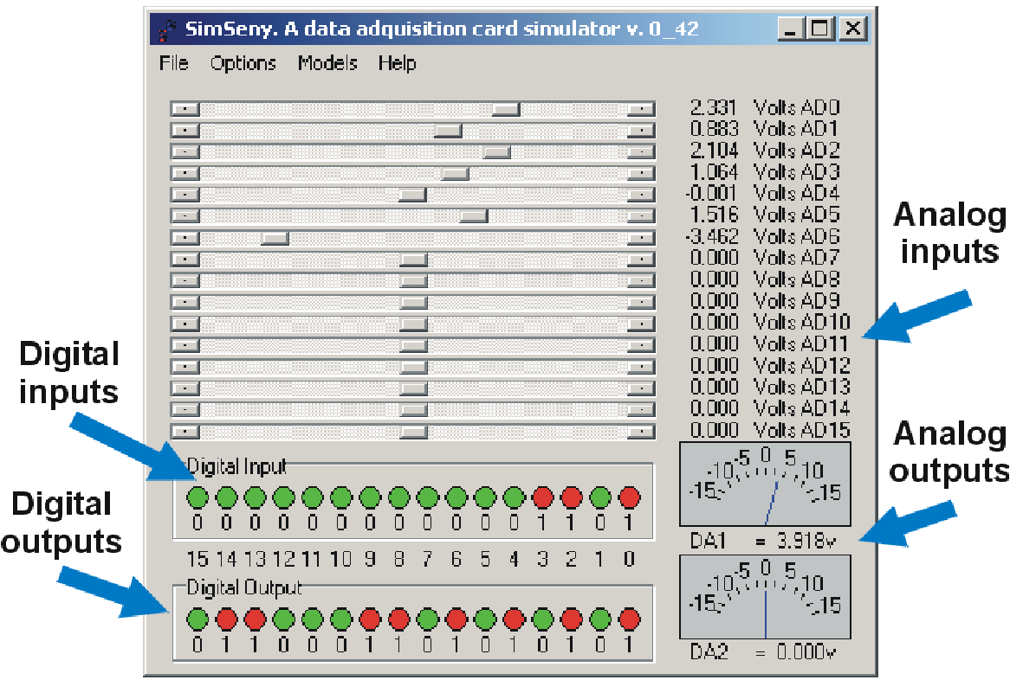1010x680 pixels.
Task: Open the Help menu
Action: 397,63
